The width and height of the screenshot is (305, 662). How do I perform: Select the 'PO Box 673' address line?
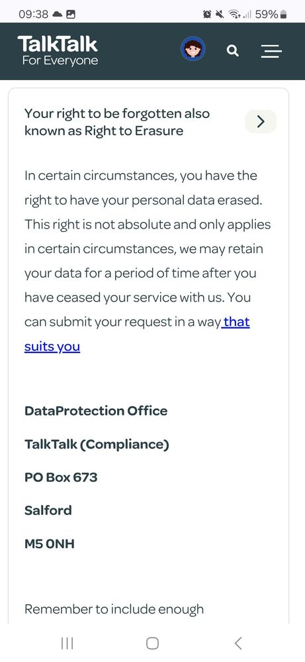[61, 478]
